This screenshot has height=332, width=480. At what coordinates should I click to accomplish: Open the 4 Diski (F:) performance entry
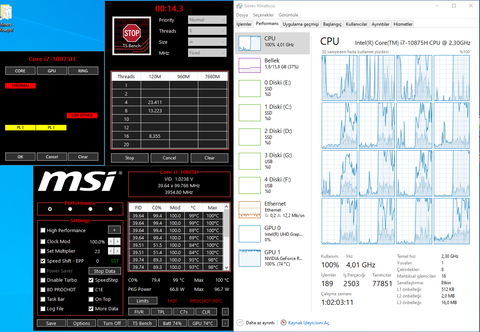pos(273,185)
